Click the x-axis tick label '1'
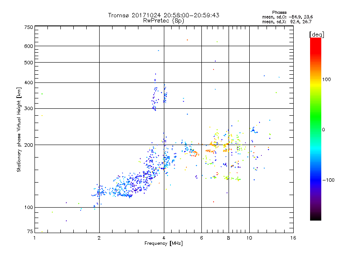345x259 pixels. 34,238
